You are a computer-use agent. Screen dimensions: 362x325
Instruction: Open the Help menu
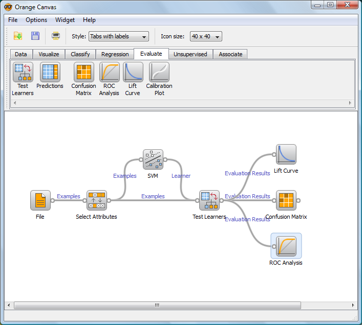89,20
